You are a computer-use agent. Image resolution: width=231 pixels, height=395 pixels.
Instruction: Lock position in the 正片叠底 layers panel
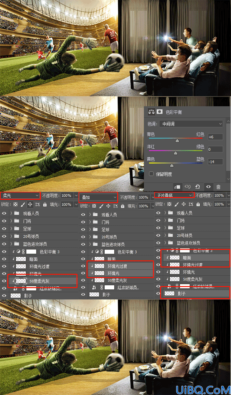(x=184, y=204)
